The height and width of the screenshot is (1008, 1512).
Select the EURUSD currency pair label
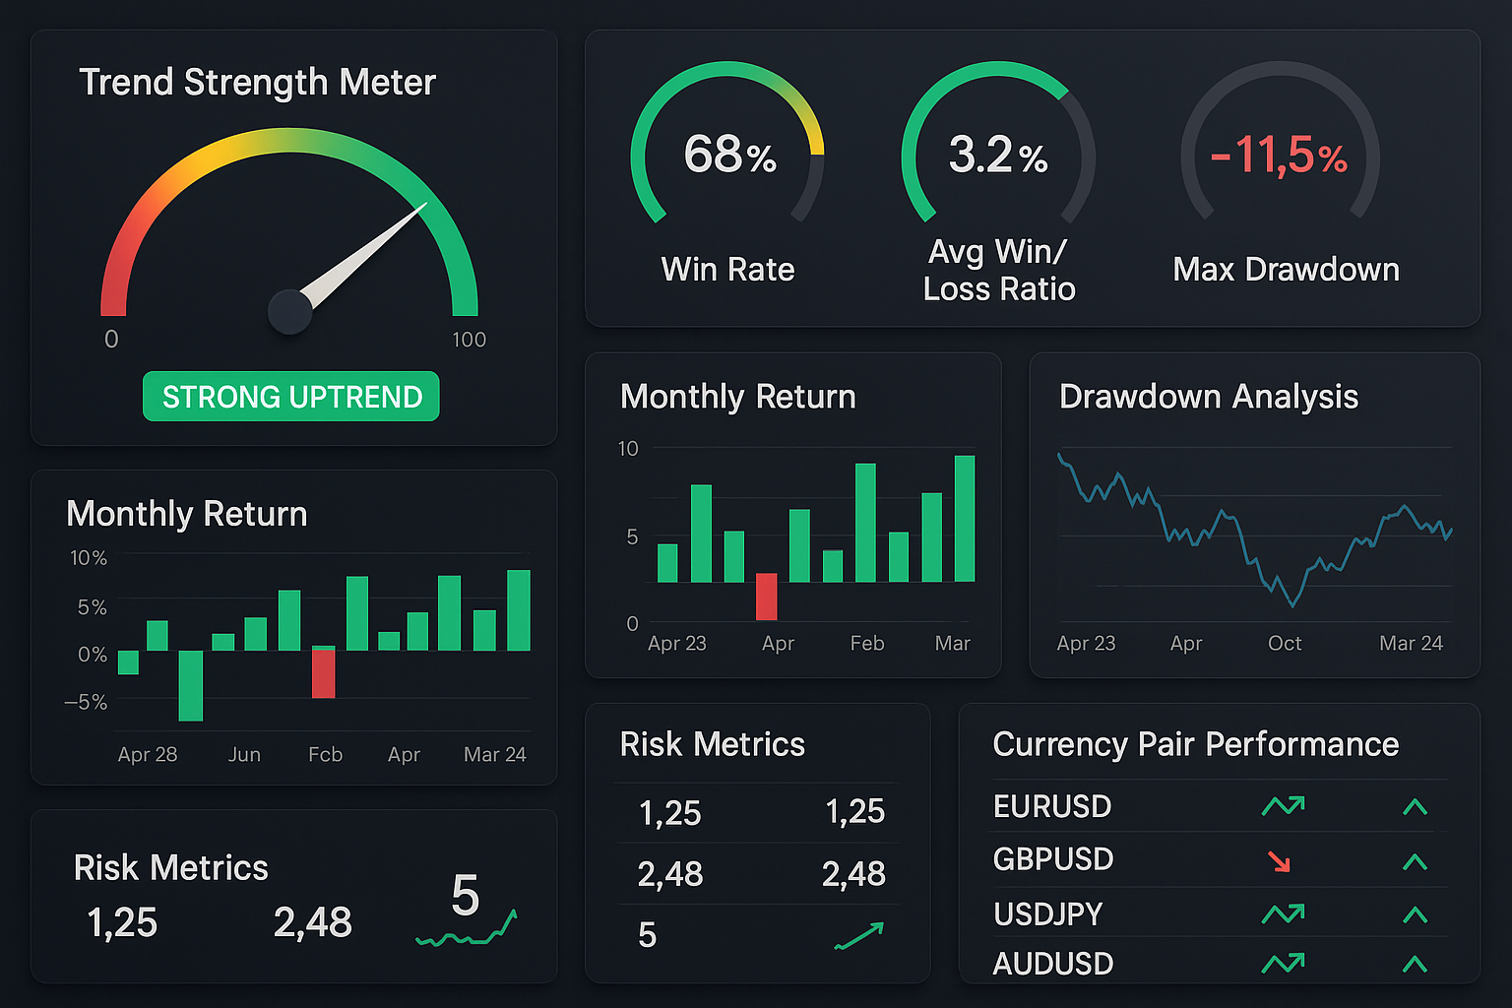pyautogui.click(x=1052, y=806)
